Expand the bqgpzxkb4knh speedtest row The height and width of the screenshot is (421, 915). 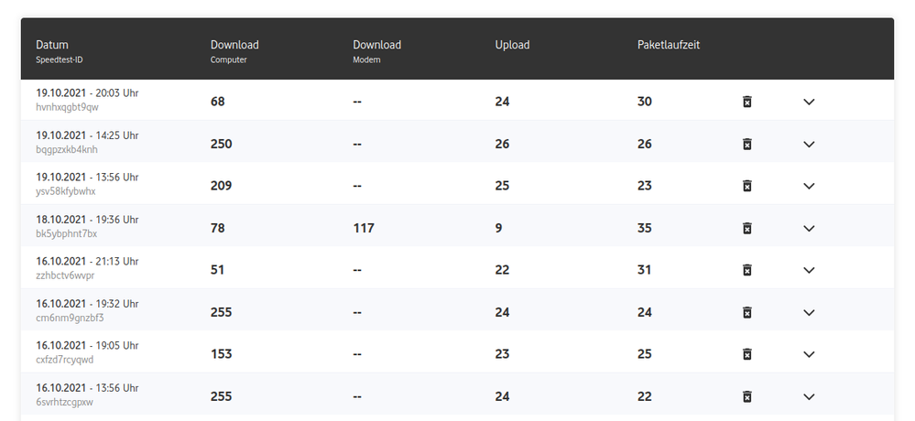[809, 144]
